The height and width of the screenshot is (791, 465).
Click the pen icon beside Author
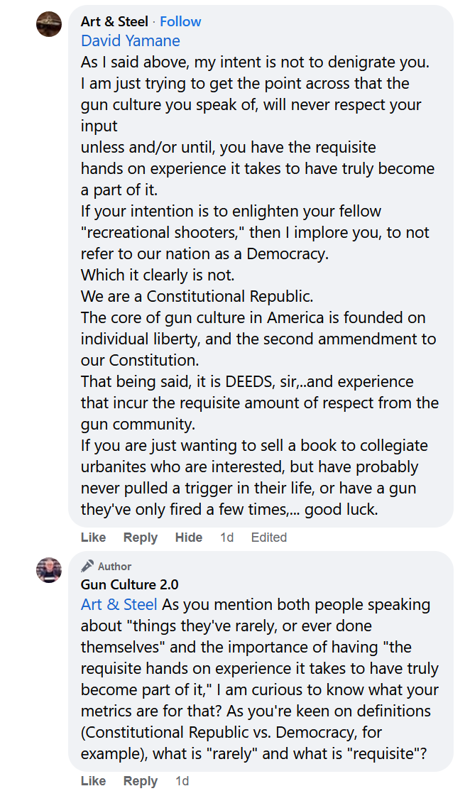coord(87,566)
